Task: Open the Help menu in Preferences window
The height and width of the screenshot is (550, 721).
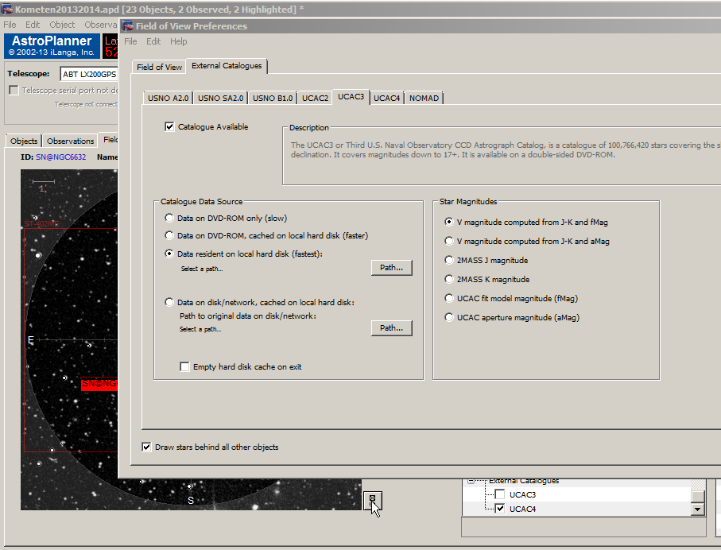Action: 178,41
